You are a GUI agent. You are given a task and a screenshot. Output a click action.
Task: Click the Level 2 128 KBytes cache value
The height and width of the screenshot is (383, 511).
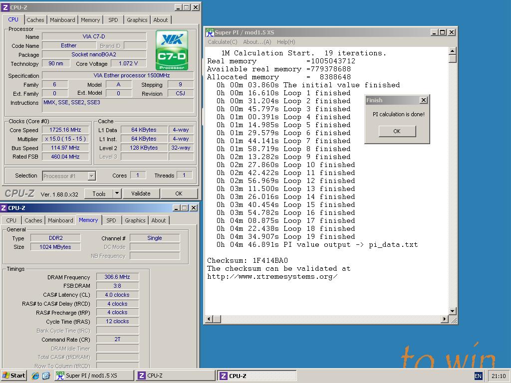tap(144, 148)
